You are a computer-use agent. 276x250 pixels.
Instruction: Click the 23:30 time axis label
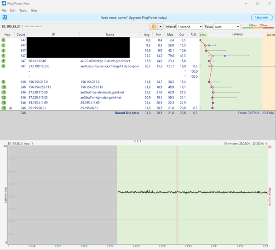188,246
